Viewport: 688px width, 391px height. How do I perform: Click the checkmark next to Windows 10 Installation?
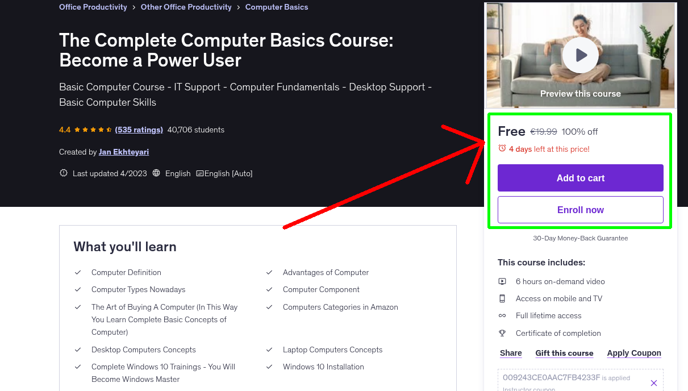pos(270,367)
